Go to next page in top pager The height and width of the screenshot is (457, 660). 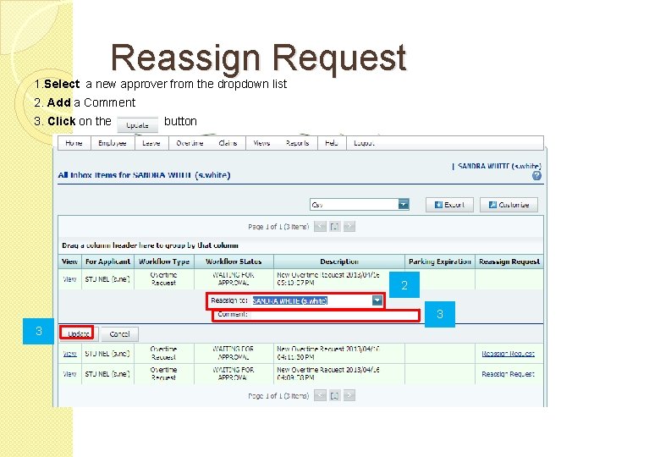(349, 227)
